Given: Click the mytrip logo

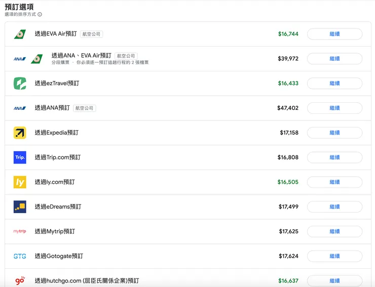Looking at the screenshot, I should pos(20,231).
